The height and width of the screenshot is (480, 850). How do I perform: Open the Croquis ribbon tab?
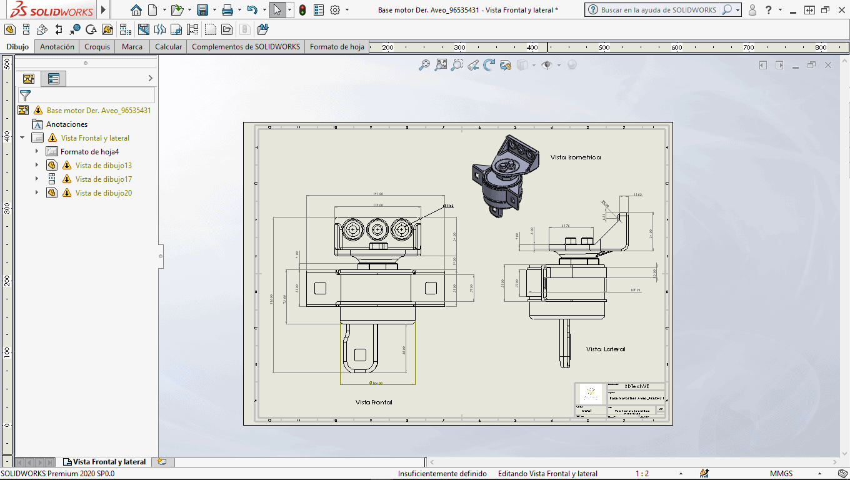(x=97, y=47)
